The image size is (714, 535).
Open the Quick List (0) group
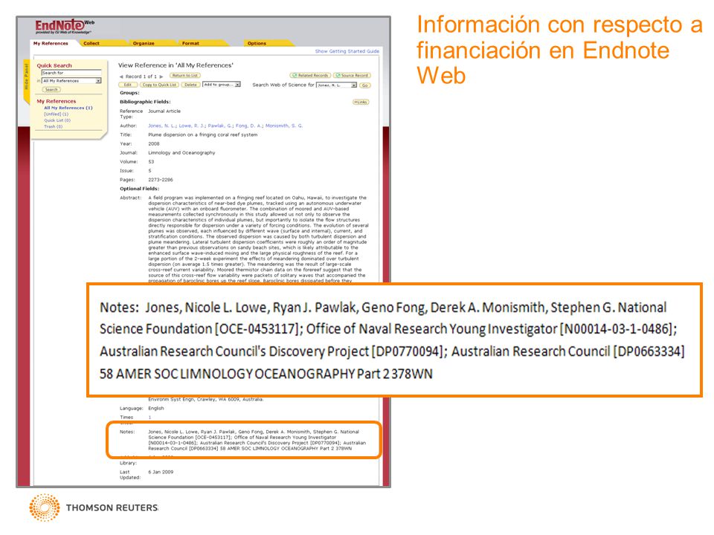click(57, 120)
